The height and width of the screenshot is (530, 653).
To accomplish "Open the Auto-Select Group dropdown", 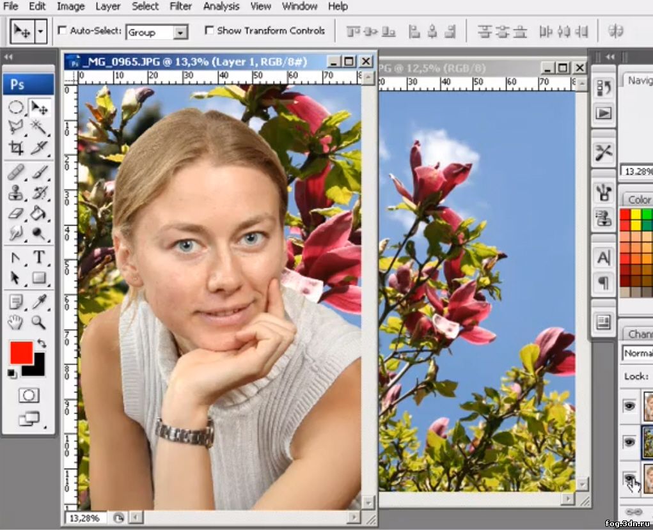I will [157, 32].
